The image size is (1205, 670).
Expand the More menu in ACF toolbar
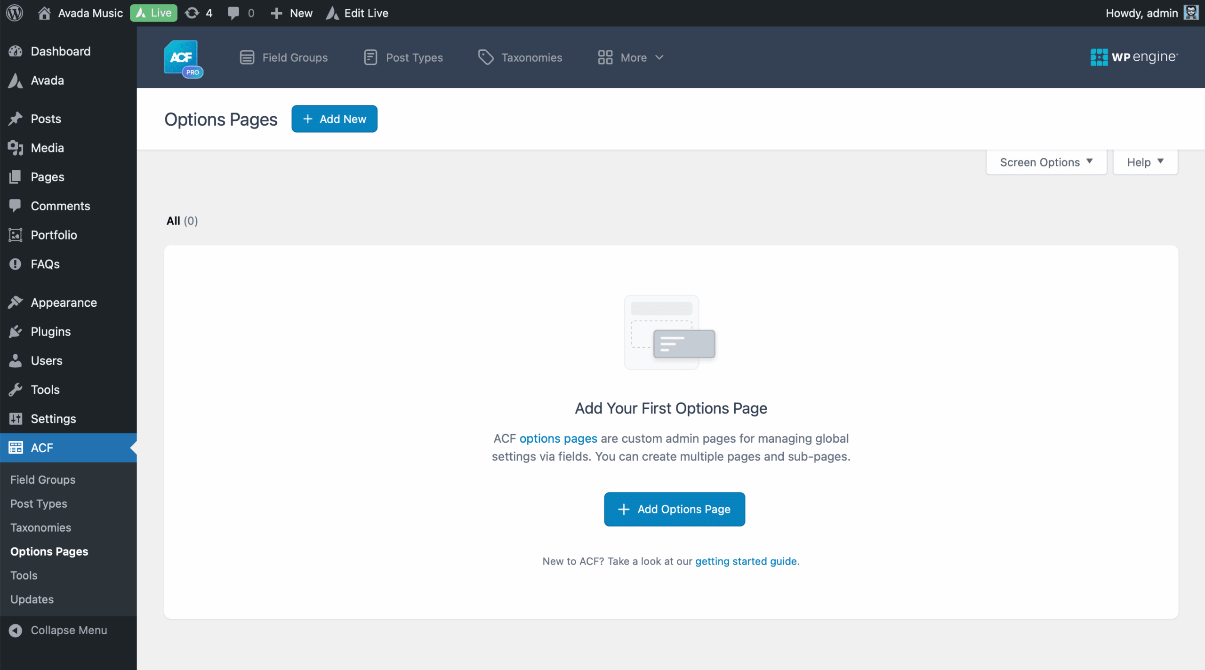click(x=631, y=57)
